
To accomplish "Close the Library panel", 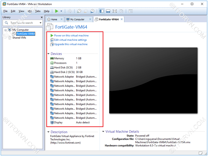I will click(x=42, y=17).
